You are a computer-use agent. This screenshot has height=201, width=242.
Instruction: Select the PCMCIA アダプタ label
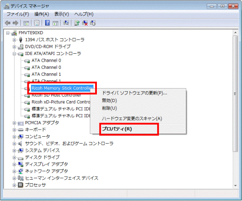[42, 123]
